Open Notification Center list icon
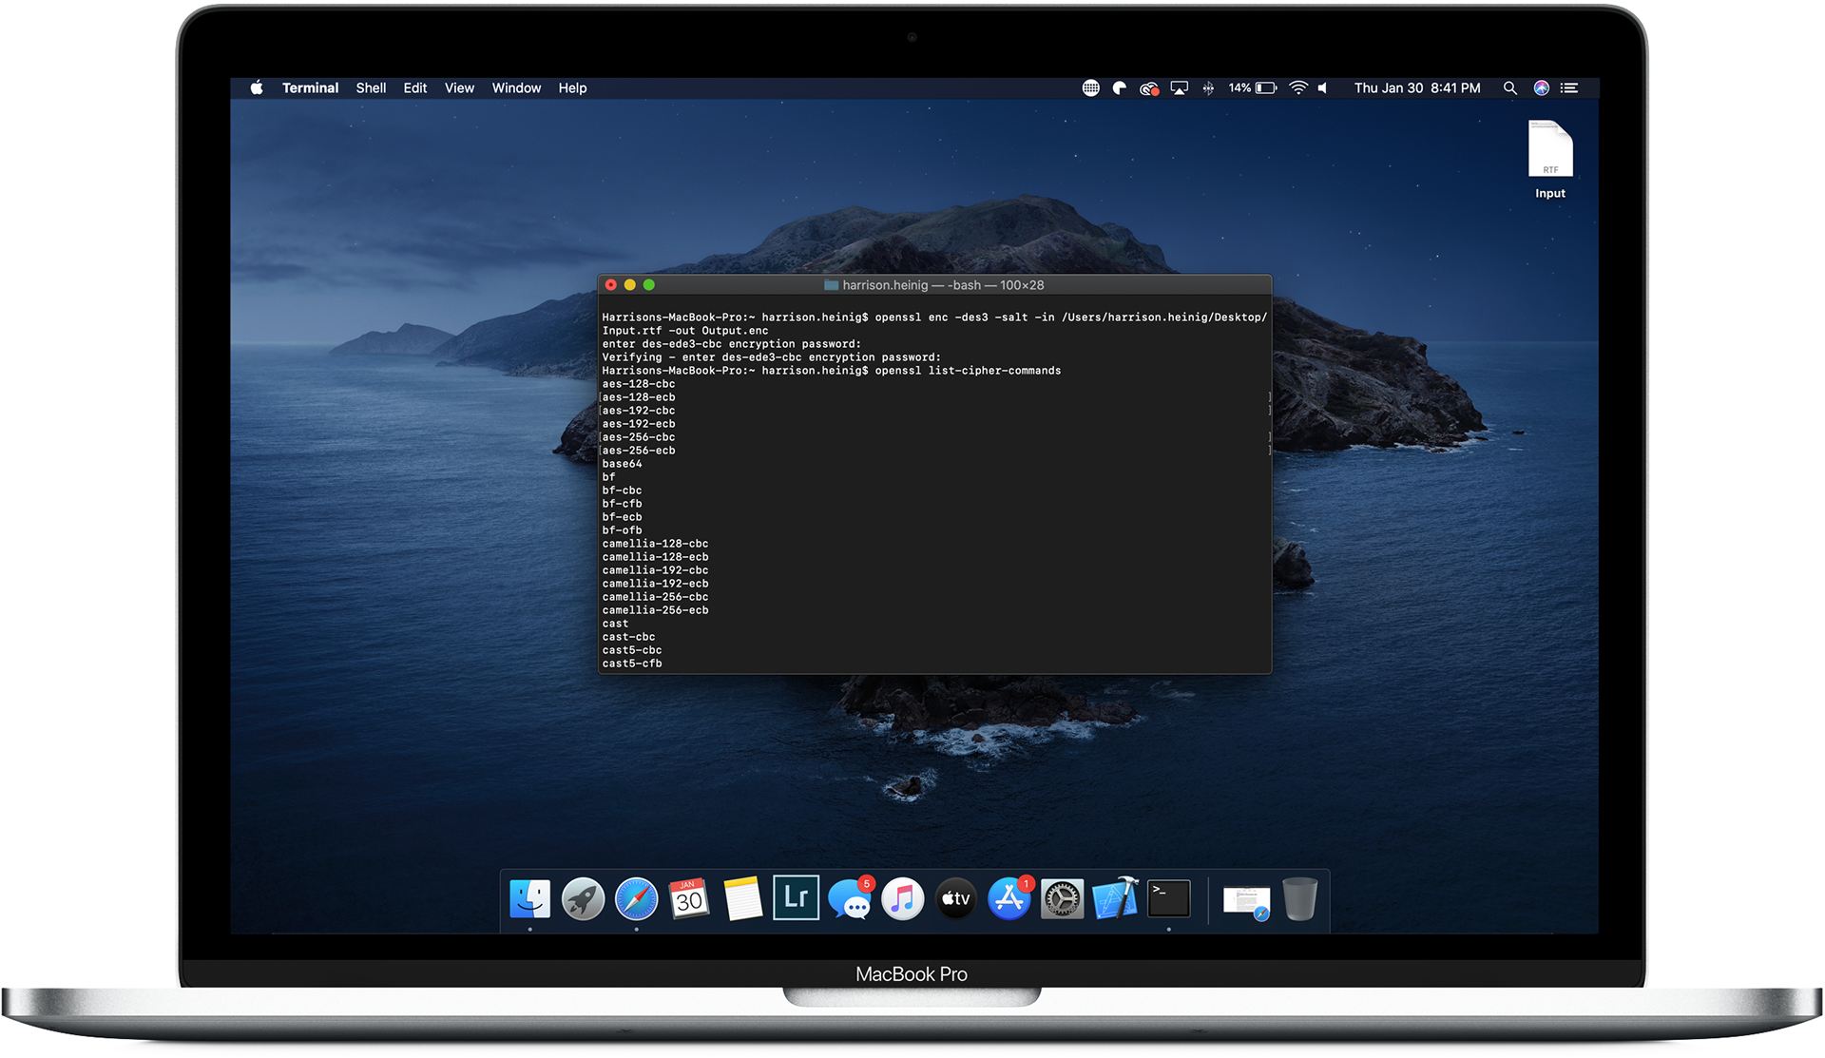Viewport: 1825px width, 1058px height. [1569, 87]
